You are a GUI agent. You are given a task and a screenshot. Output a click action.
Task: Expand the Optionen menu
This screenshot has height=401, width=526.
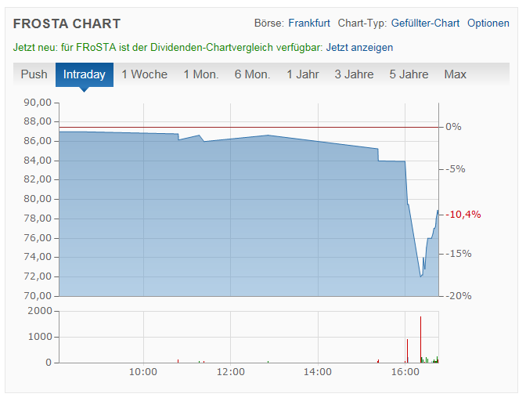click(488, 23)
